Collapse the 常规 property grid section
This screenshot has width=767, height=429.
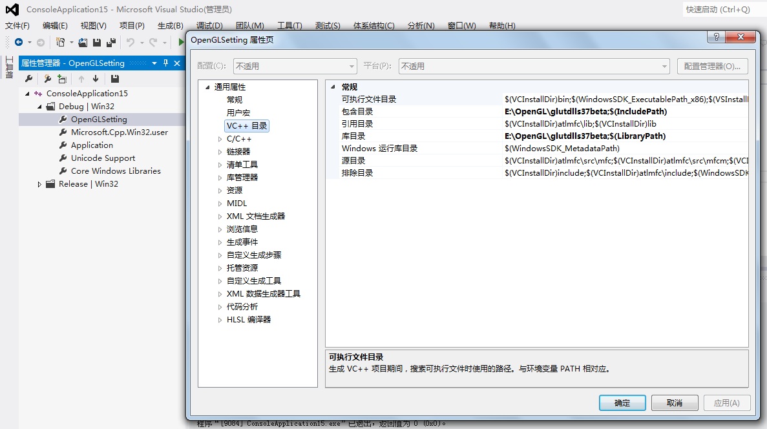(333, 87)
